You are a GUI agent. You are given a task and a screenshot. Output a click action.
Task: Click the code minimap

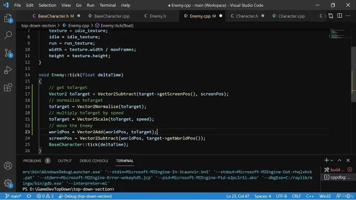339,34
